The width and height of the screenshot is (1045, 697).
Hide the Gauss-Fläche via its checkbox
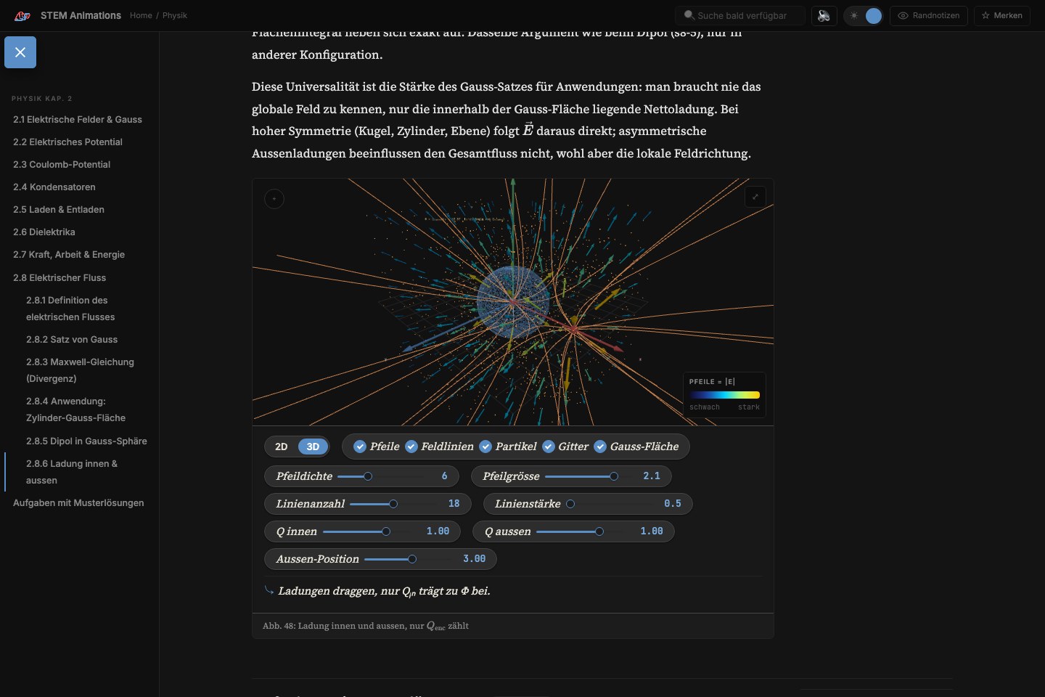(x=600, y=447)
